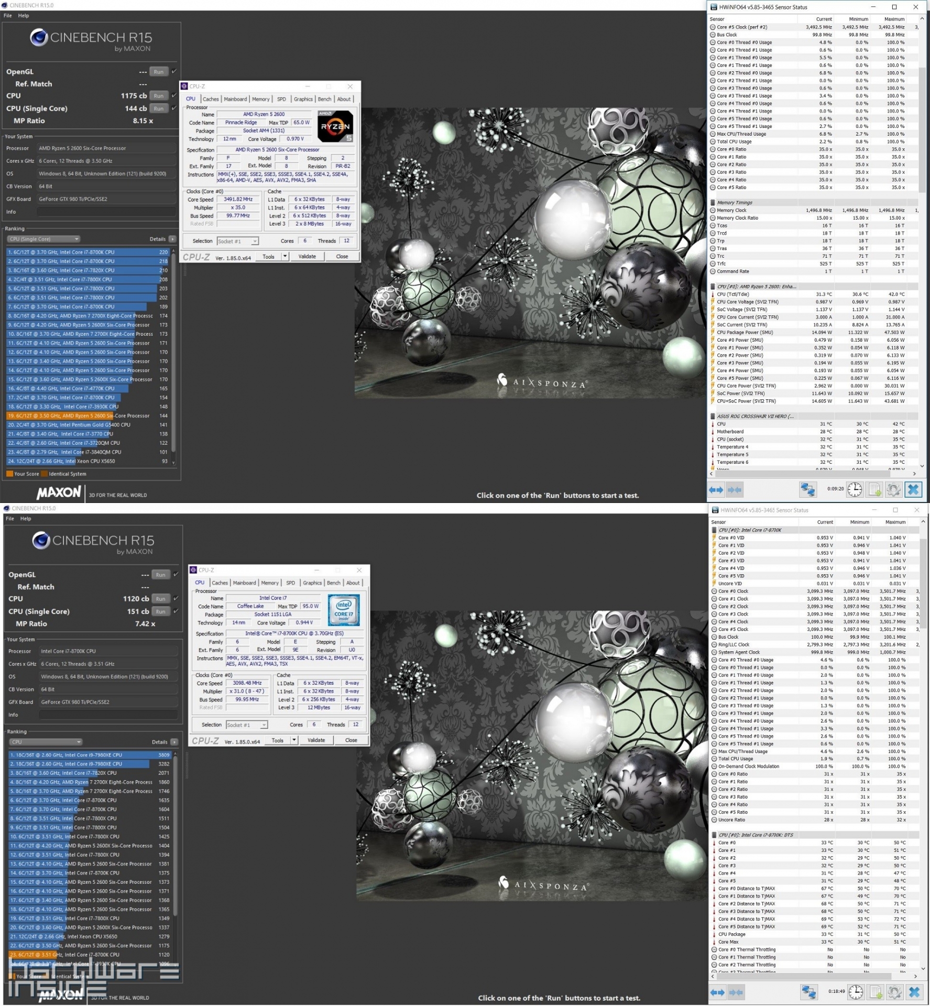Screen dimensions: 930x1006
Task: Select orange ranking row AMD Ryzen 5 2600 144
Action: 87,416
